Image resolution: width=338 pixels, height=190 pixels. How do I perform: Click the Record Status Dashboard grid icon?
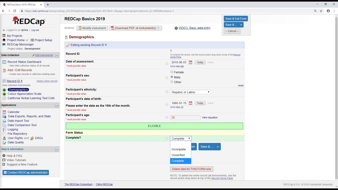coord(4,62)
